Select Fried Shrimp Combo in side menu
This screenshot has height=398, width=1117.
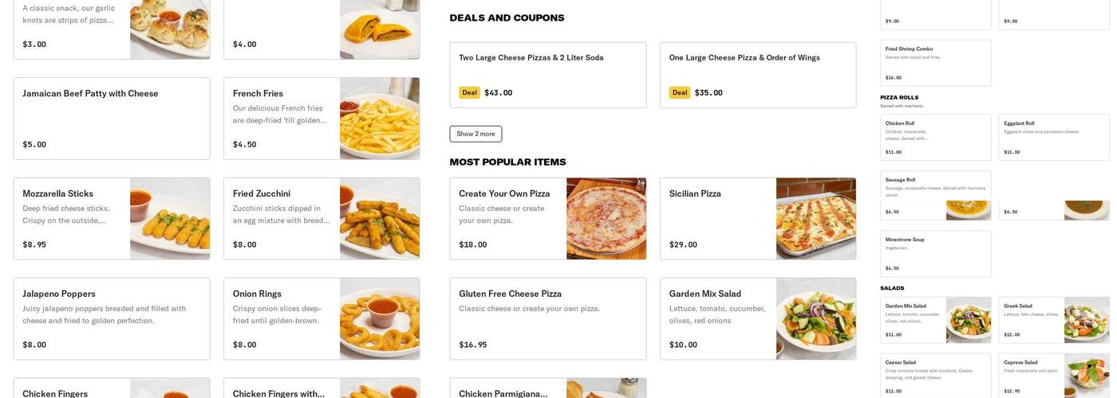(x=935, y=63)
